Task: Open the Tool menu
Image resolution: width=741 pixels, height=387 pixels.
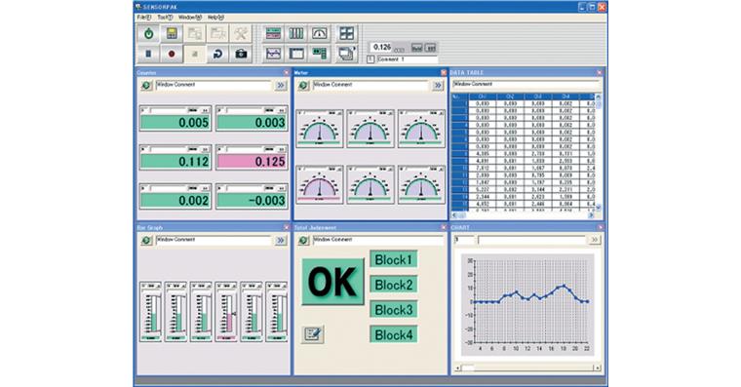Action: pos(165,17)
